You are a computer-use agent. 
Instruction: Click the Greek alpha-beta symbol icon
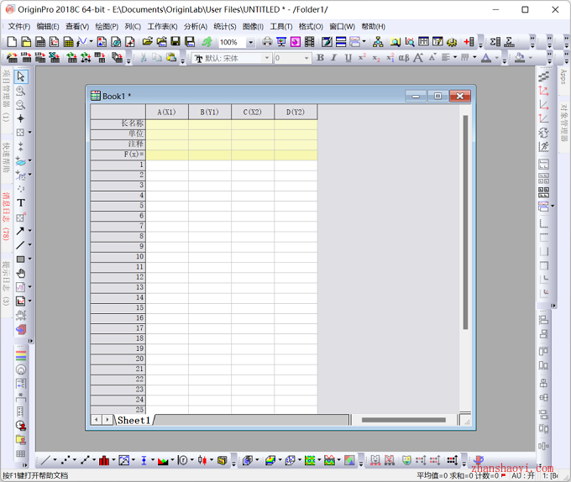(404, 57)
